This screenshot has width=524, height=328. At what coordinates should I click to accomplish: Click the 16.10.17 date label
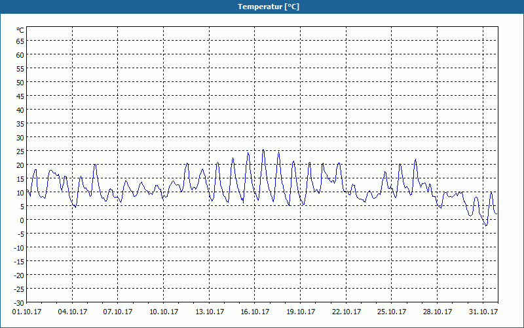point(255,312)
